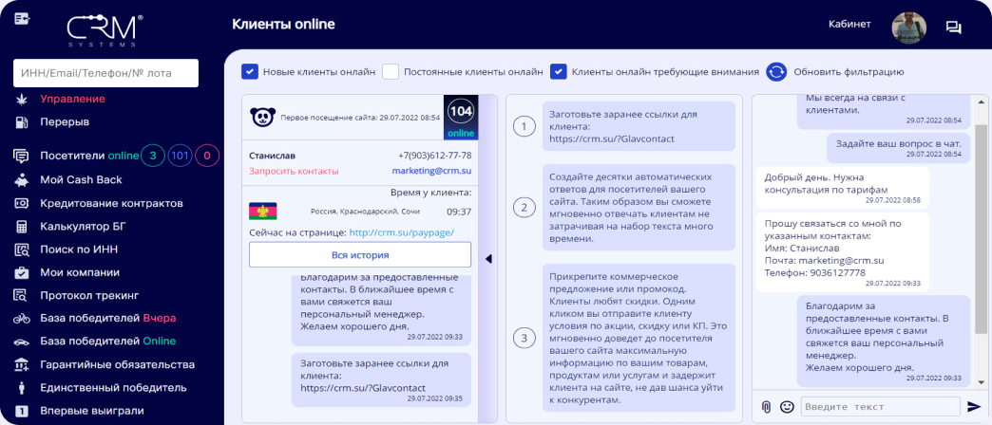Click the number-one icon for Впервые выиграли
The height and width of the screenshot is (425, 992).
point(22,411)
